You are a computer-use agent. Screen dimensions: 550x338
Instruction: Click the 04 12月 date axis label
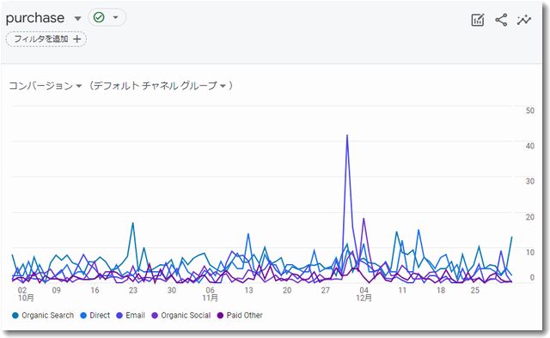[364, 294]
